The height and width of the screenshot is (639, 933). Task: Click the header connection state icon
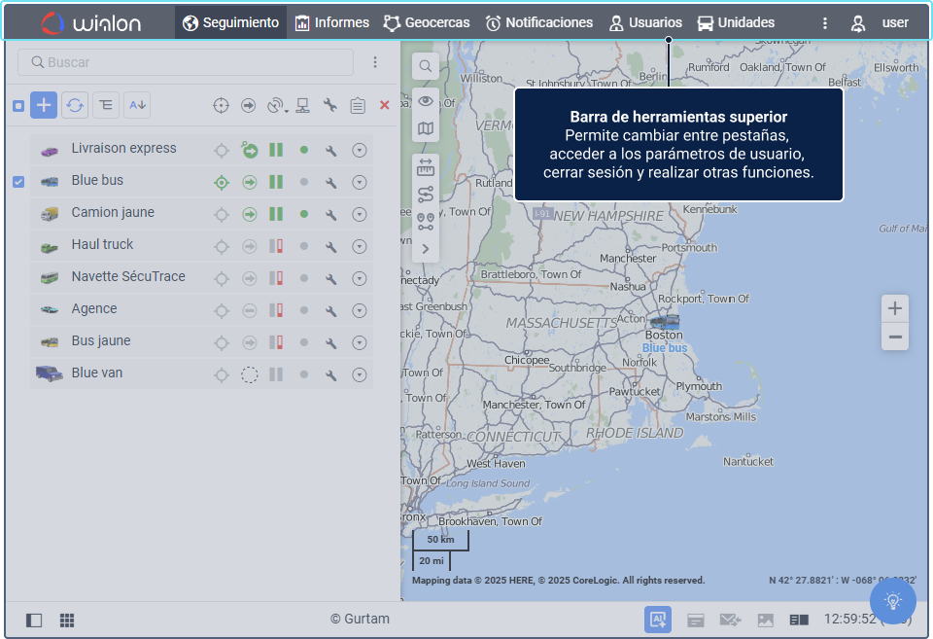click(303, 106)
